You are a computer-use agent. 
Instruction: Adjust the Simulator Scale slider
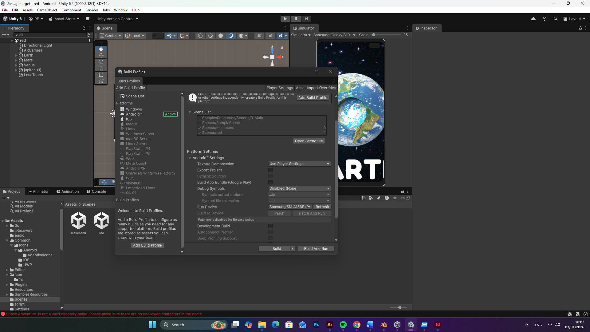(x=374, y=35)
